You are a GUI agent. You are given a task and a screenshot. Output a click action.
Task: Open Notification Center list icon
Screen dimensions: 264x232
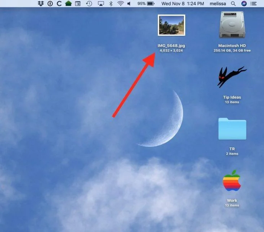pyautogui.click(x=253, y=3)
